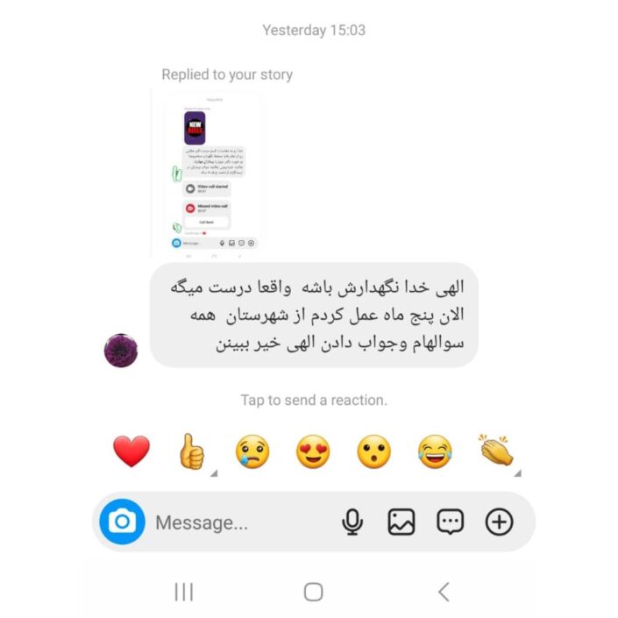Screen dimensions: 618x618
Task: Open the sender's purple flower avatar
Action: click(121, 351)
